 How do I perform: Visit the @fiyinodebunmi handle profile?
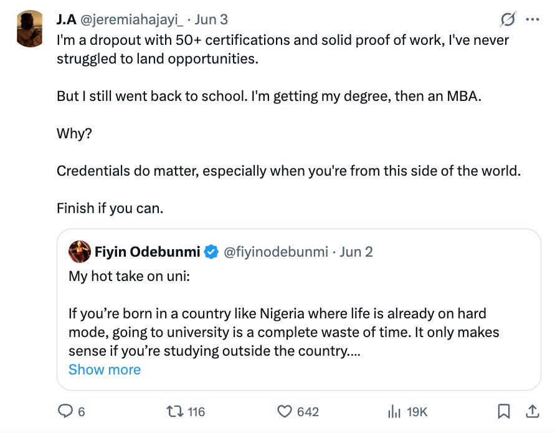(276, 252)
